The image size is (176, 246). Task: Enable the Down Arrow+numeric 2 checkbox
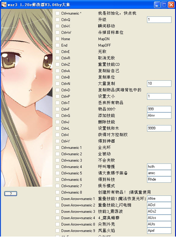[58, 205]
